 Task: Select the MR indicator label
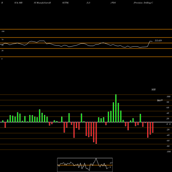[153, 89]
